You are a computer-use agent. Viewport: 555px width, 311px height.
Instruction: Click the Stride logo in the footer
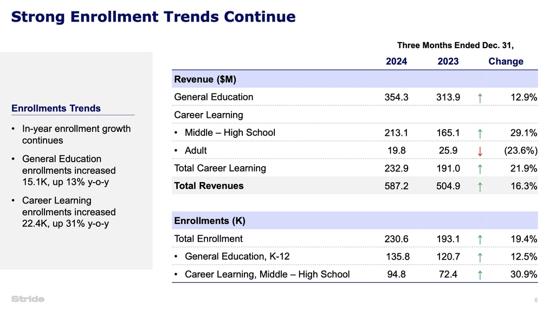click(x=28, y=299)
